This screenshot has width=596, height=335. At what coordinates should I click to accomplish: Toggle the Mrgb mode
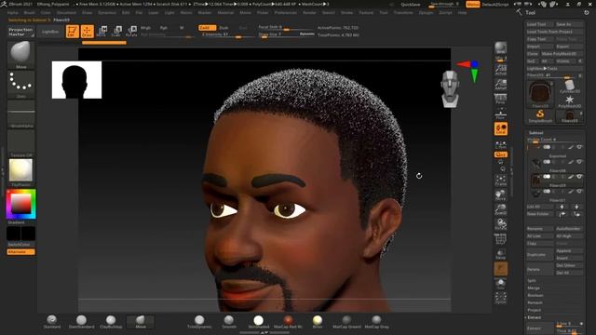coord(145,28)
